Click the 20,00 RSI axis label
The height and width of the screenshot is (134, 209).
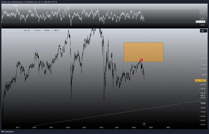(203, 25)
